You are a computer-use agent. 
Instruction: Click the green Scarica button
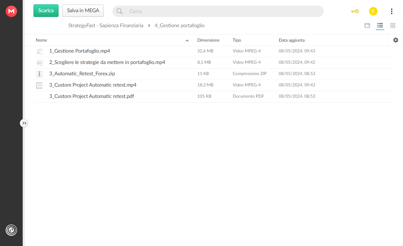[46, 10]
